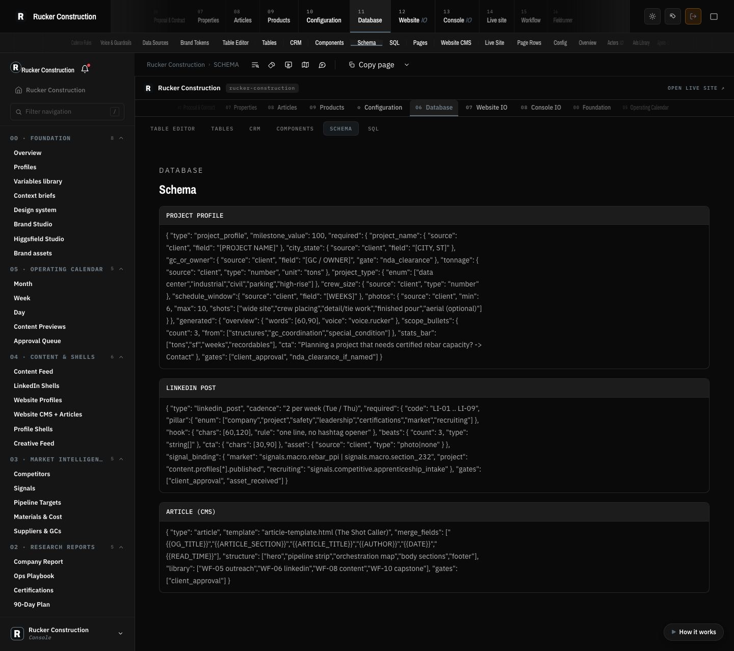The image size is (734, 651).
Task: Click the LINKEDIN POST schema card header
Action: [x=434, y=388]
